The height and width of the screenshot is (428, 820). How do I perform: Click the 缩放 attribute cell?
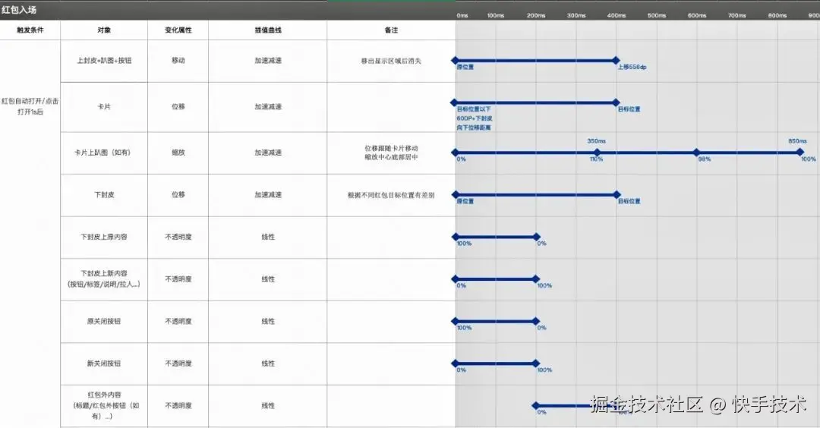[178, 153]
